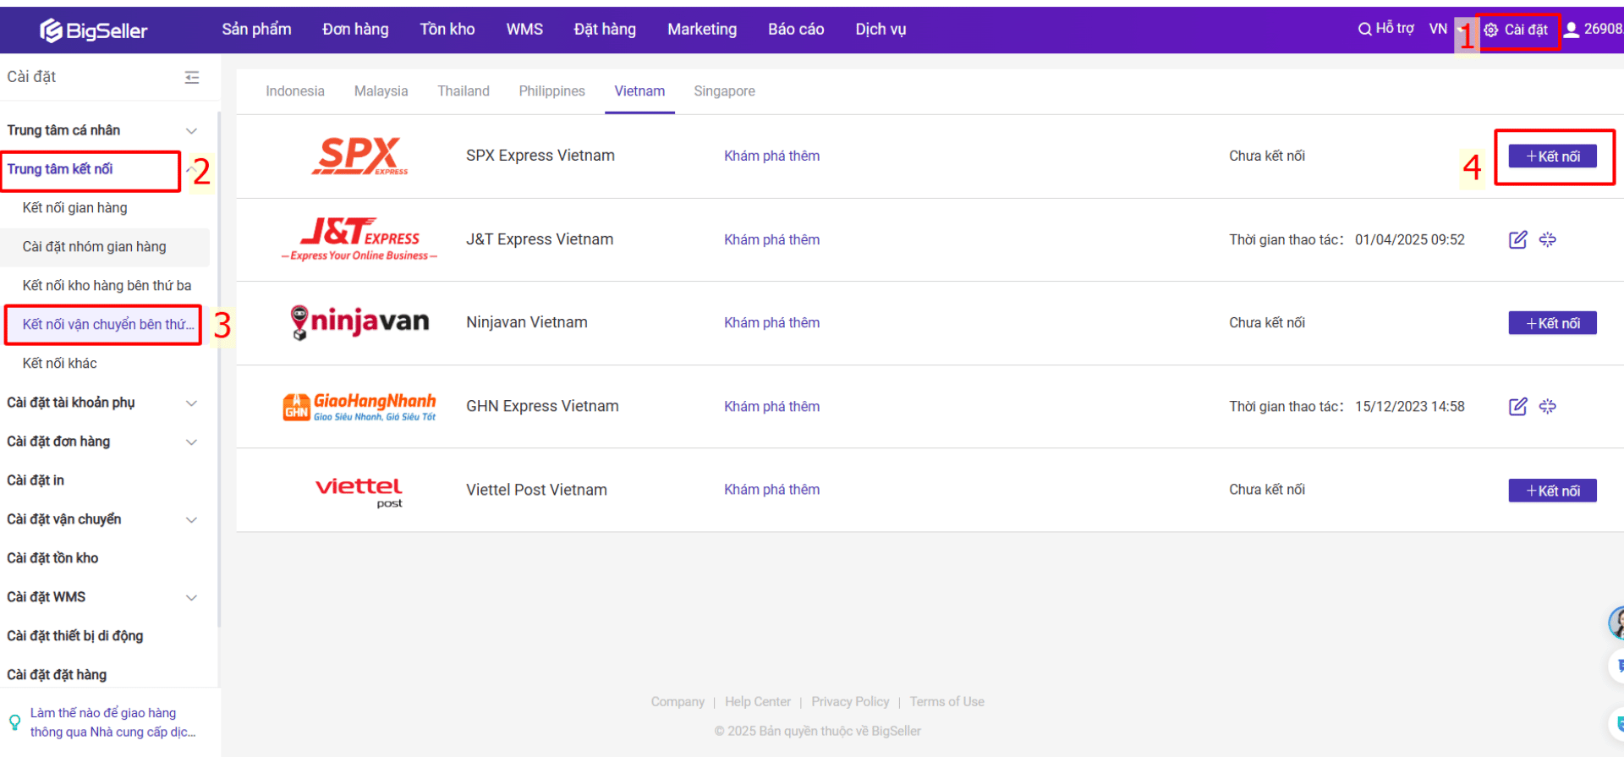Open the Cài đặt gear settings
The width and height of the screenshot is (1624, 757).
click(x=1491, y=30)
